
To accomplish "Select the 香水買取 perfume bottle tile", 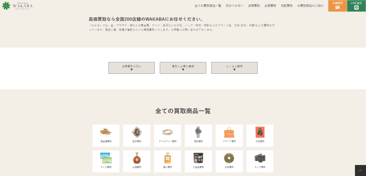I will 167,161.
